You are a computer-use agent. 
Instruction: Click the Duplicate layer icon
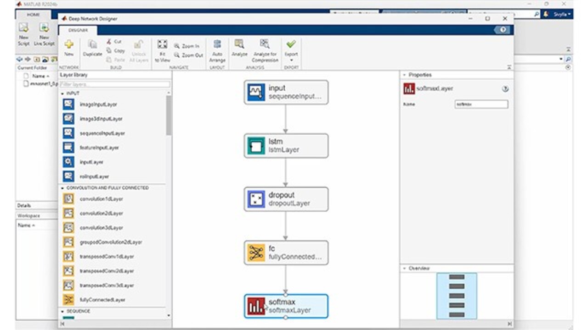tap(92, 45)
